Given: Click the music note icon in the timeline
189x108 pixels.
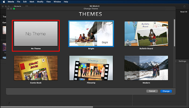Looking at the screenshot, I should [9, 103].
